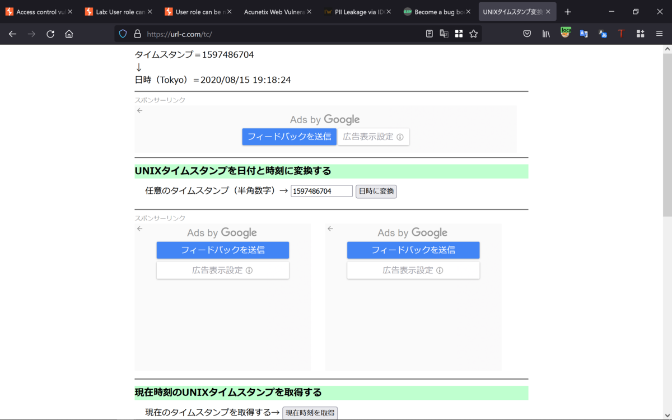The height and width of the screenshot is (420, 672).
Task: Click the first スポンサーリンク label
Action: coord(160,100)
